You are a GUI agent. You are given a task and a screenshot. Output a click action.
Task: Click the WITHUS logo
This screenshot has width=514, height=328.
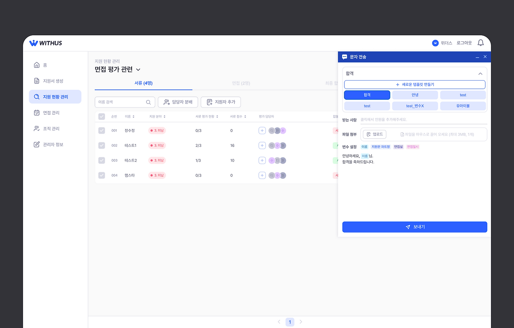pyautogui.click(x=45, y=43)
